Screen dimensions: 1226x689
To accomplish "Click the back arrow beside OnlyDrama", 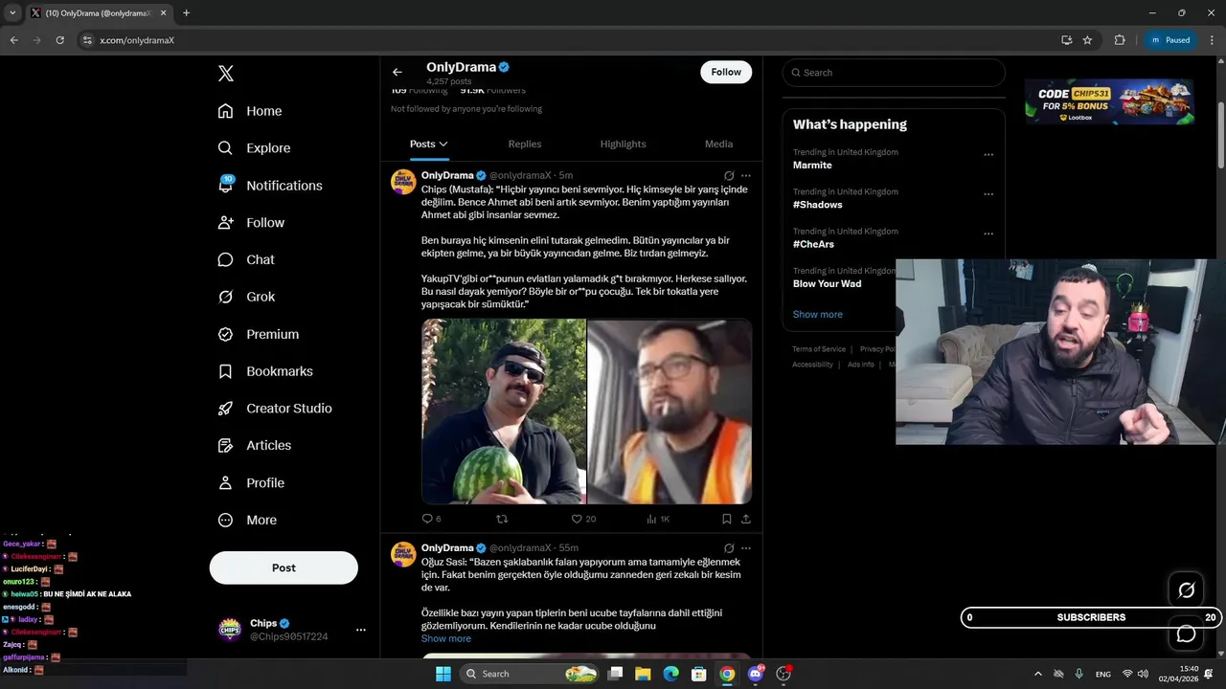I will pos(397,72).
